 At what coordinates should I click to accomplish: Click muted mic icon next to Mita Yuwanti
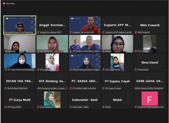click(136, 32)
